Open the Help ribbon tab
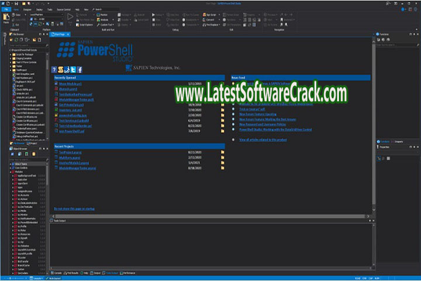421x281 pixels. click(x=77, y=9)
